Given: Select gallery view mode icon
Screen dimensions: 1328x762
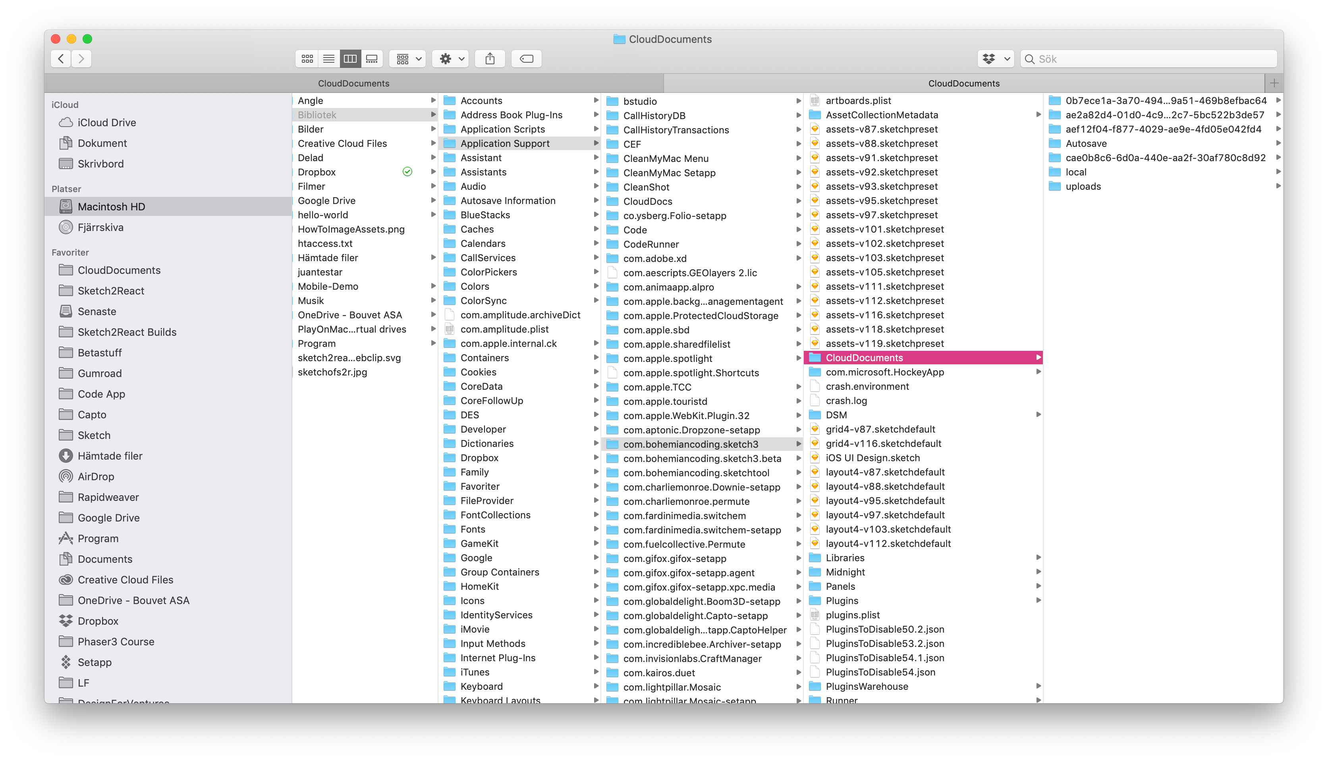Looking at the screenshot, I should (x=372, y=59).
